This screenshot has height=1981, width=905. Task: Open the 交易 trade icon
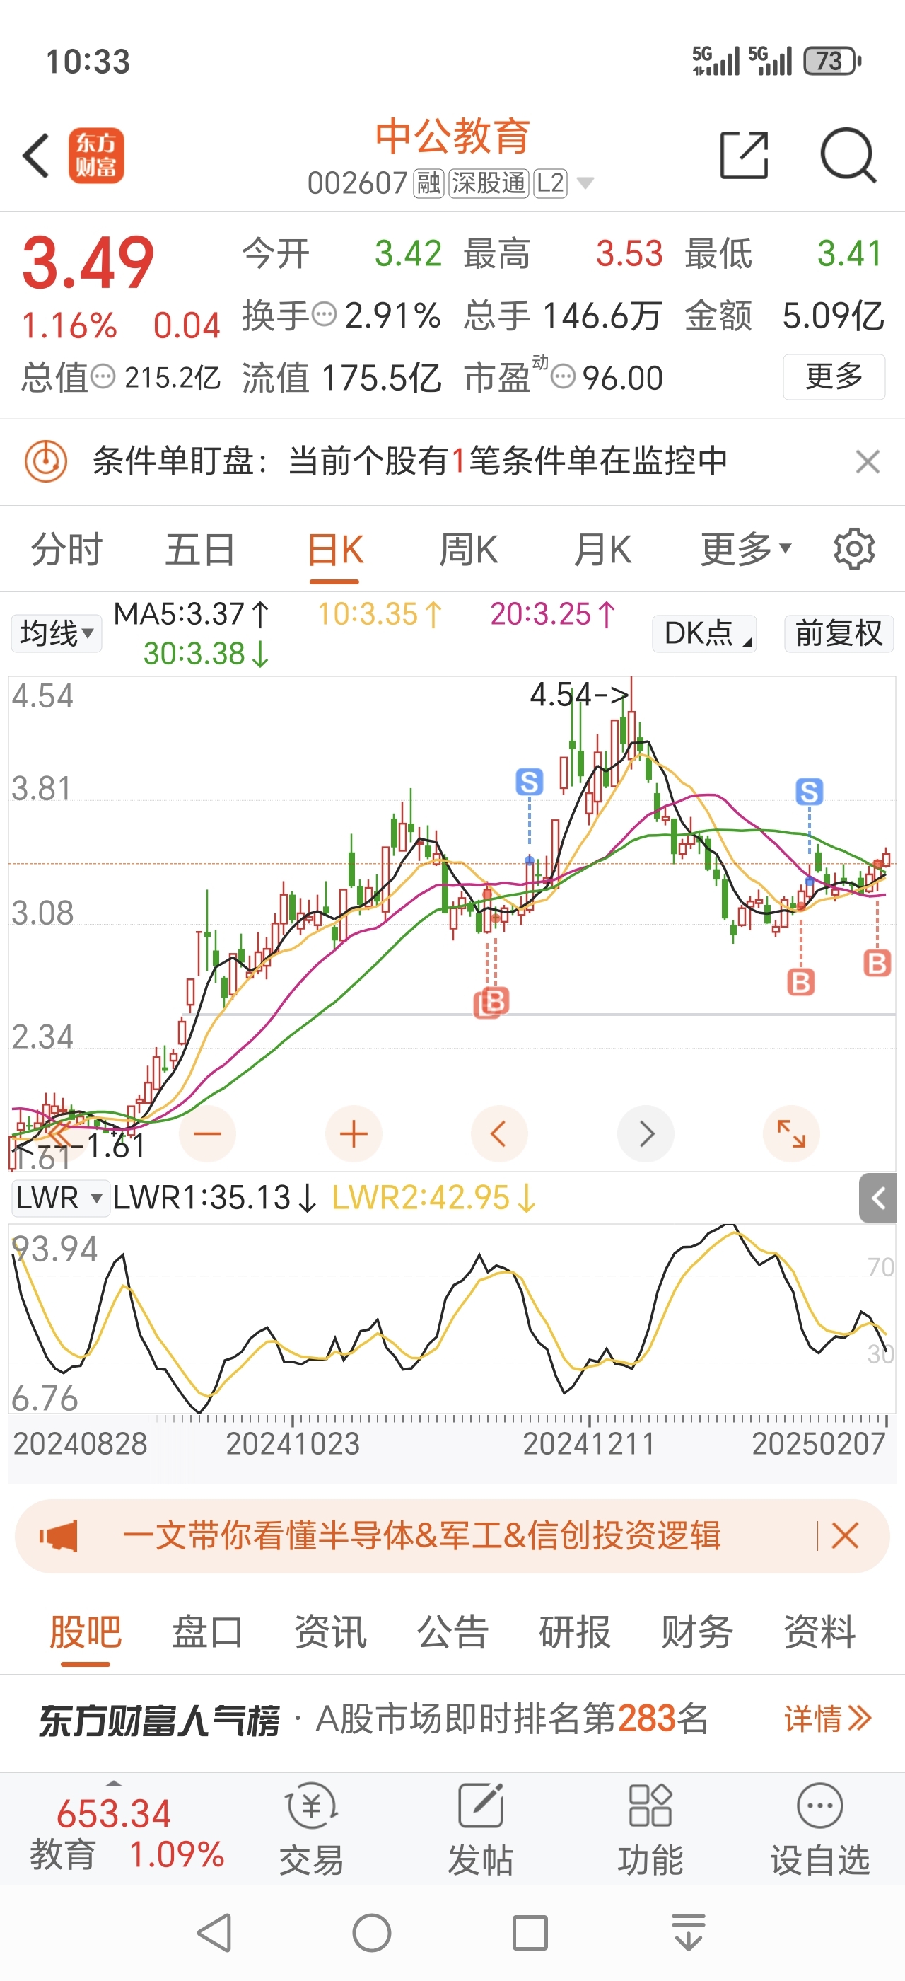coord(311,1829)
